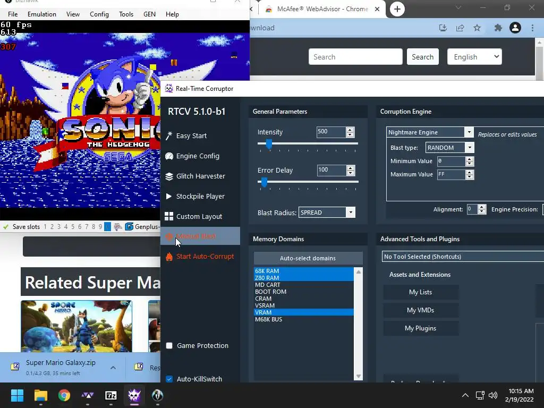Screen dimensions: 544x408
Task: Open a new Chrome tab with plus
Action: (397, 9)
